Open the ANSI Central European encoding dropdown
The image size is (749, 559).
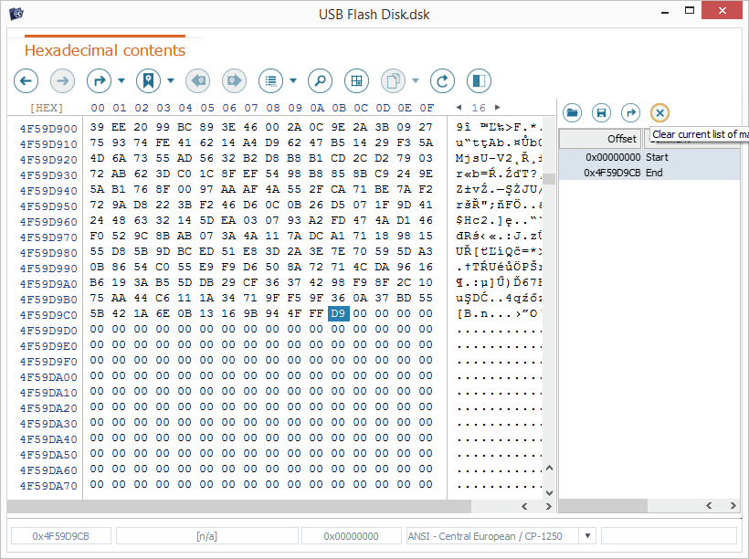(587, 536)
